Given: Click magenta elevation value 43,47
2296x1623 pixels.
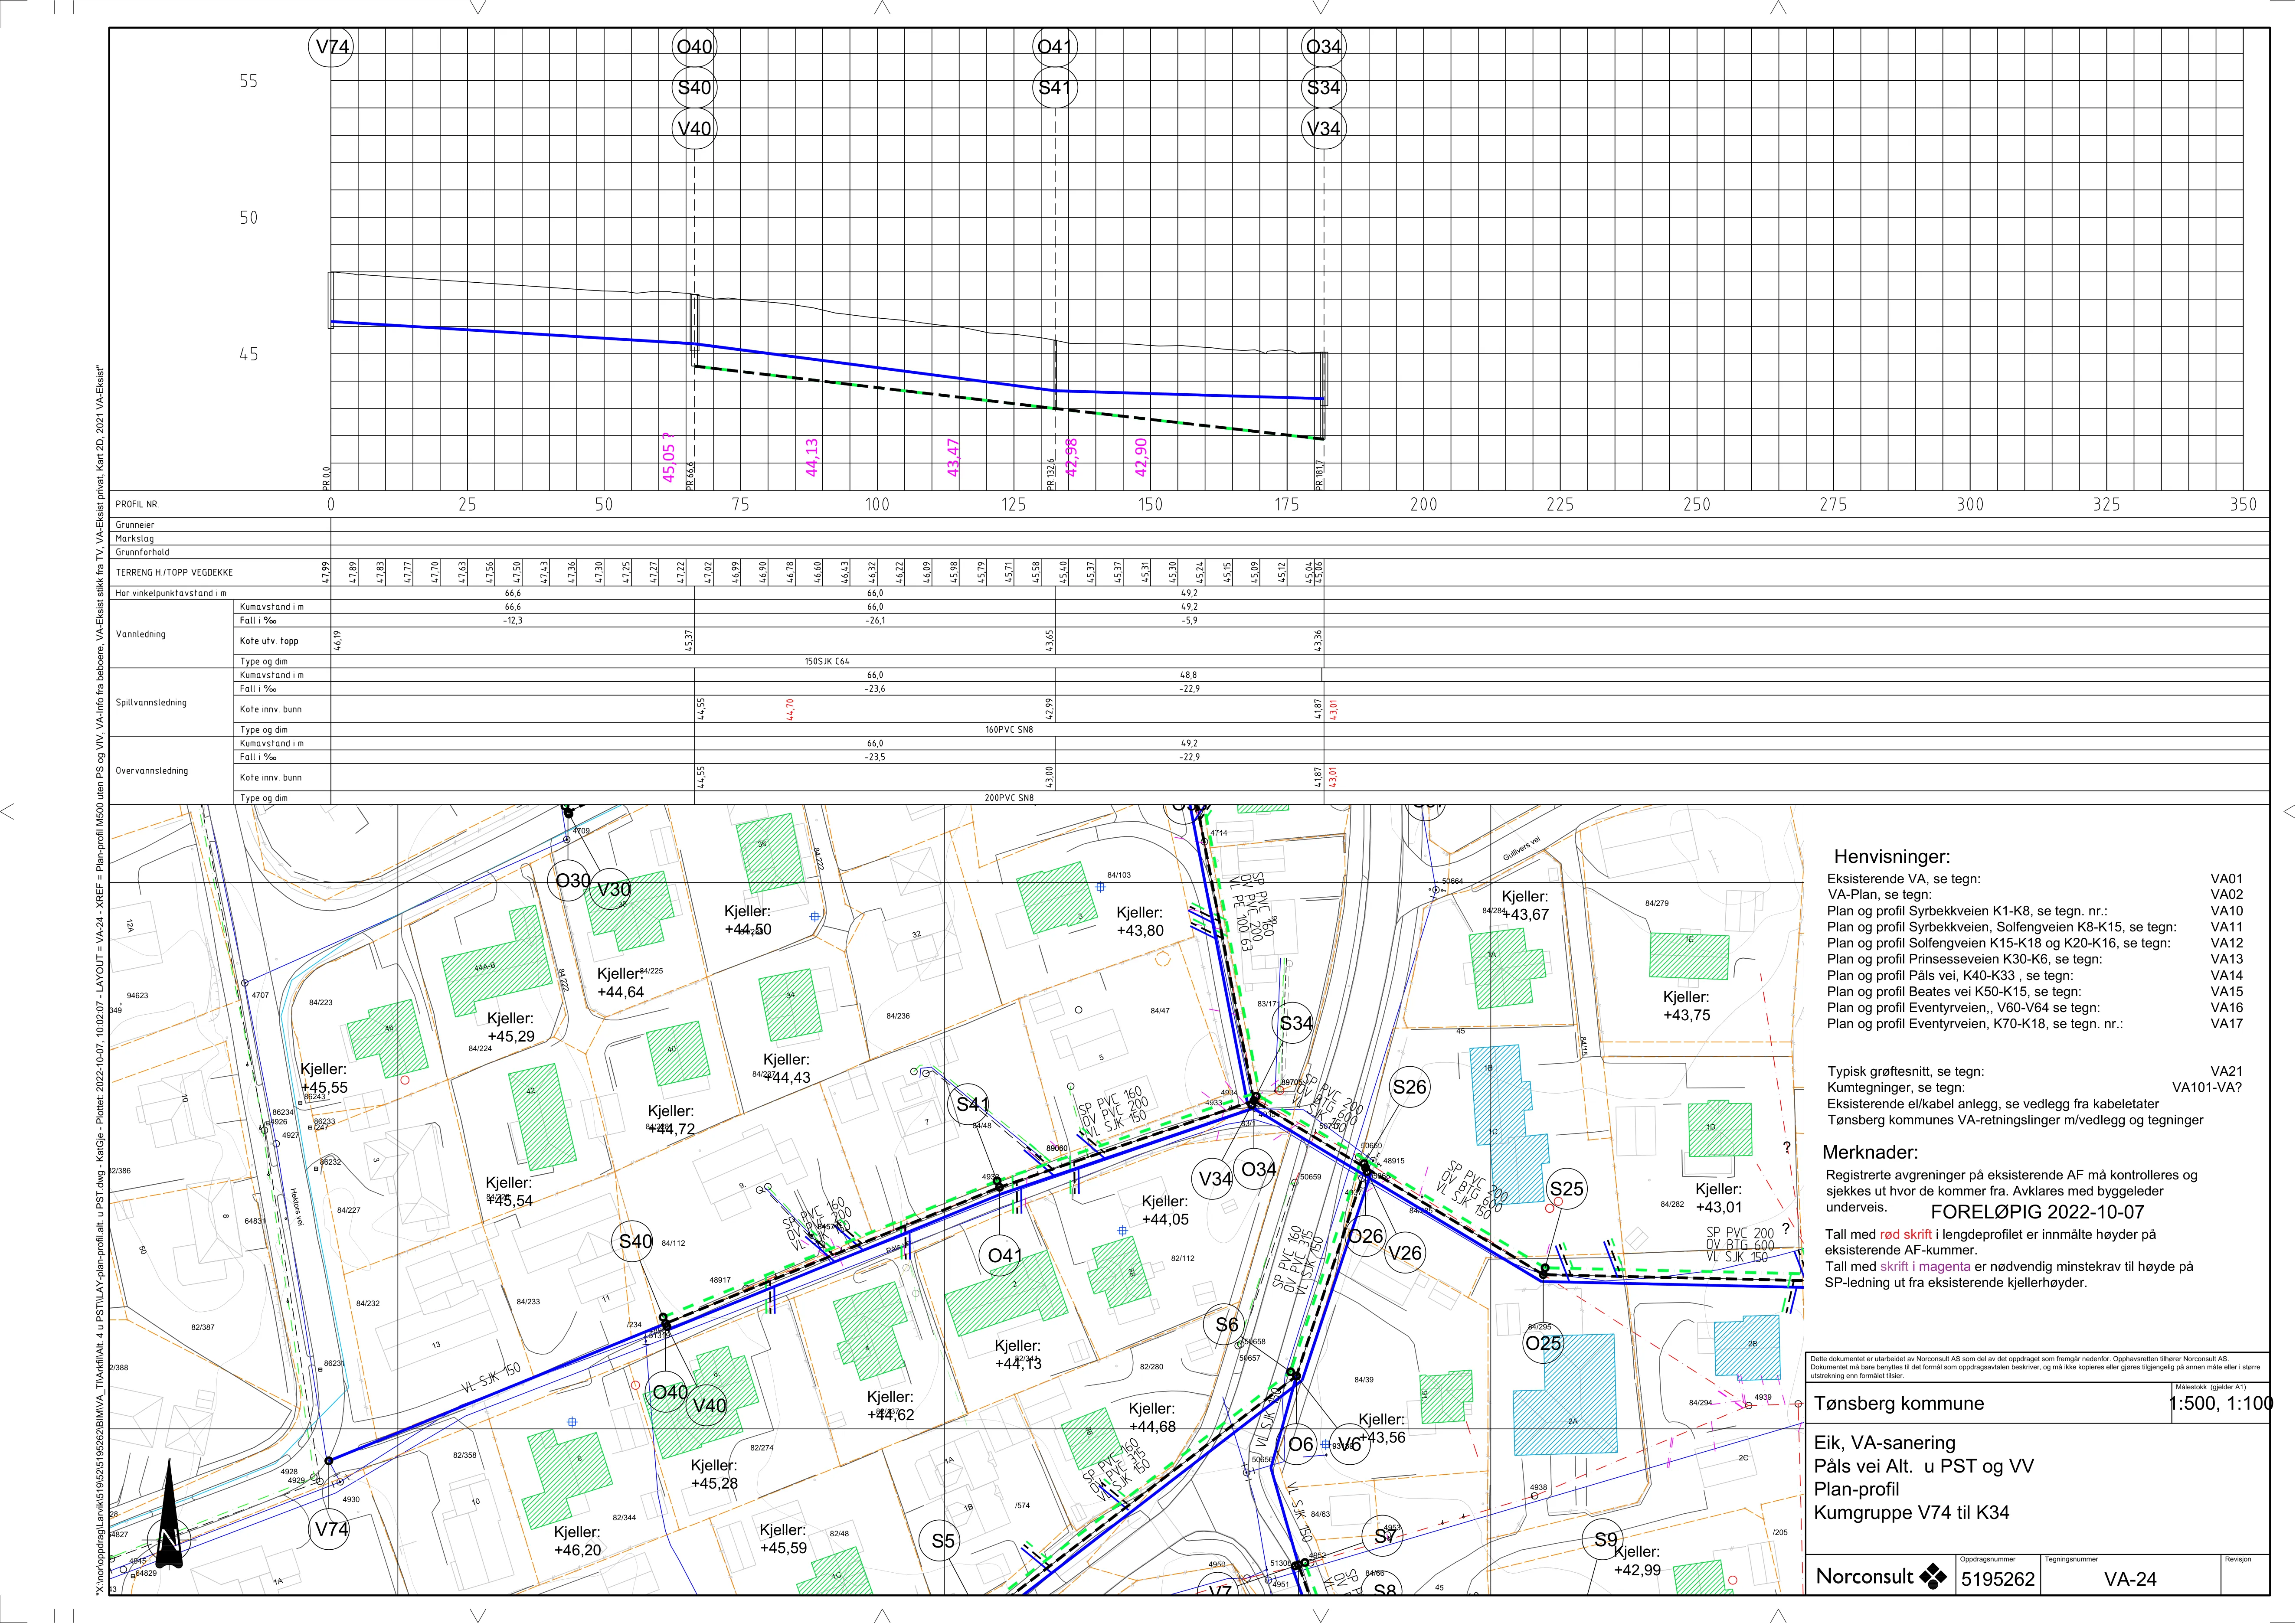Looking at the screenshot, I should pyautogui.click(x=953, y=457).
